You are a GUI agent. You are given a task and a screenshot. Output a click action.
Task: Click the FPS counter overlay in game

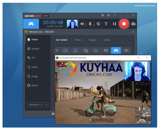[x=61, y=64]
